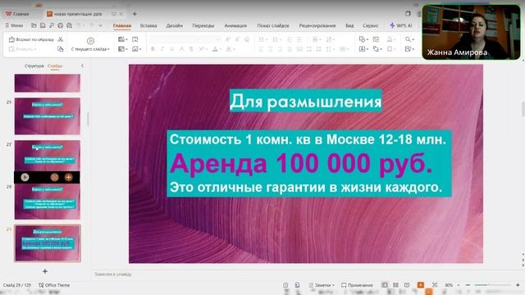Open the Shapes gallery dropdown

(363, 39)
